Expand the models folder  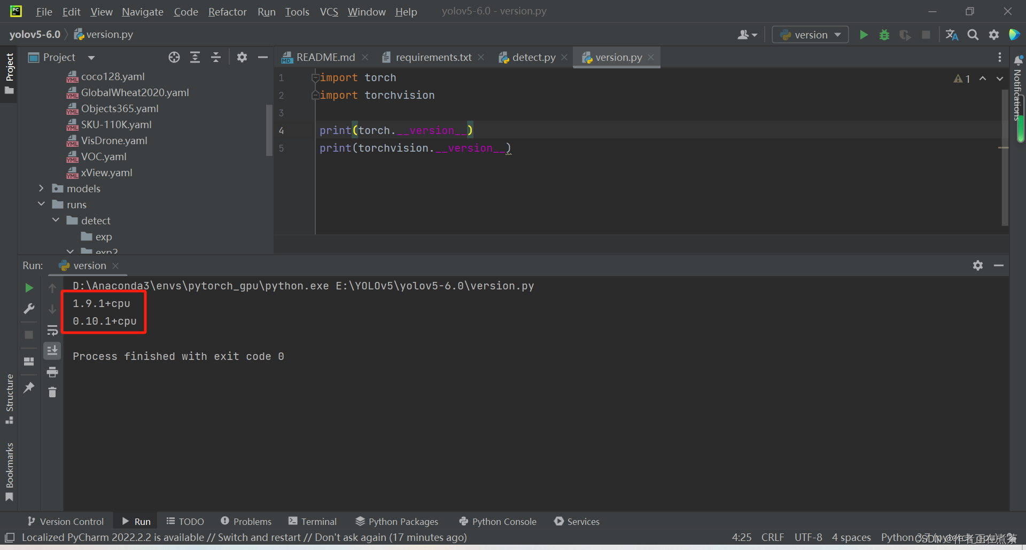click(x=41, y=188)
